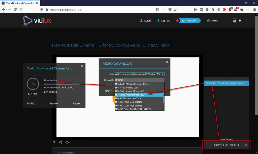Go back using browser back arrow
Image resolution: width=258 pixels, height=154 pixels.
4,10
